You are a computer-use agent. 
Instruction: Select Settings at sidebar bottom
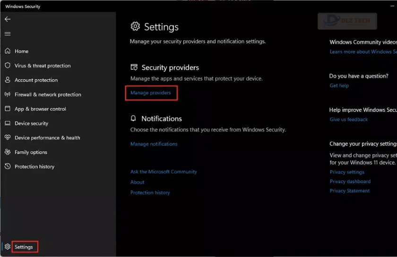(24, 247)
